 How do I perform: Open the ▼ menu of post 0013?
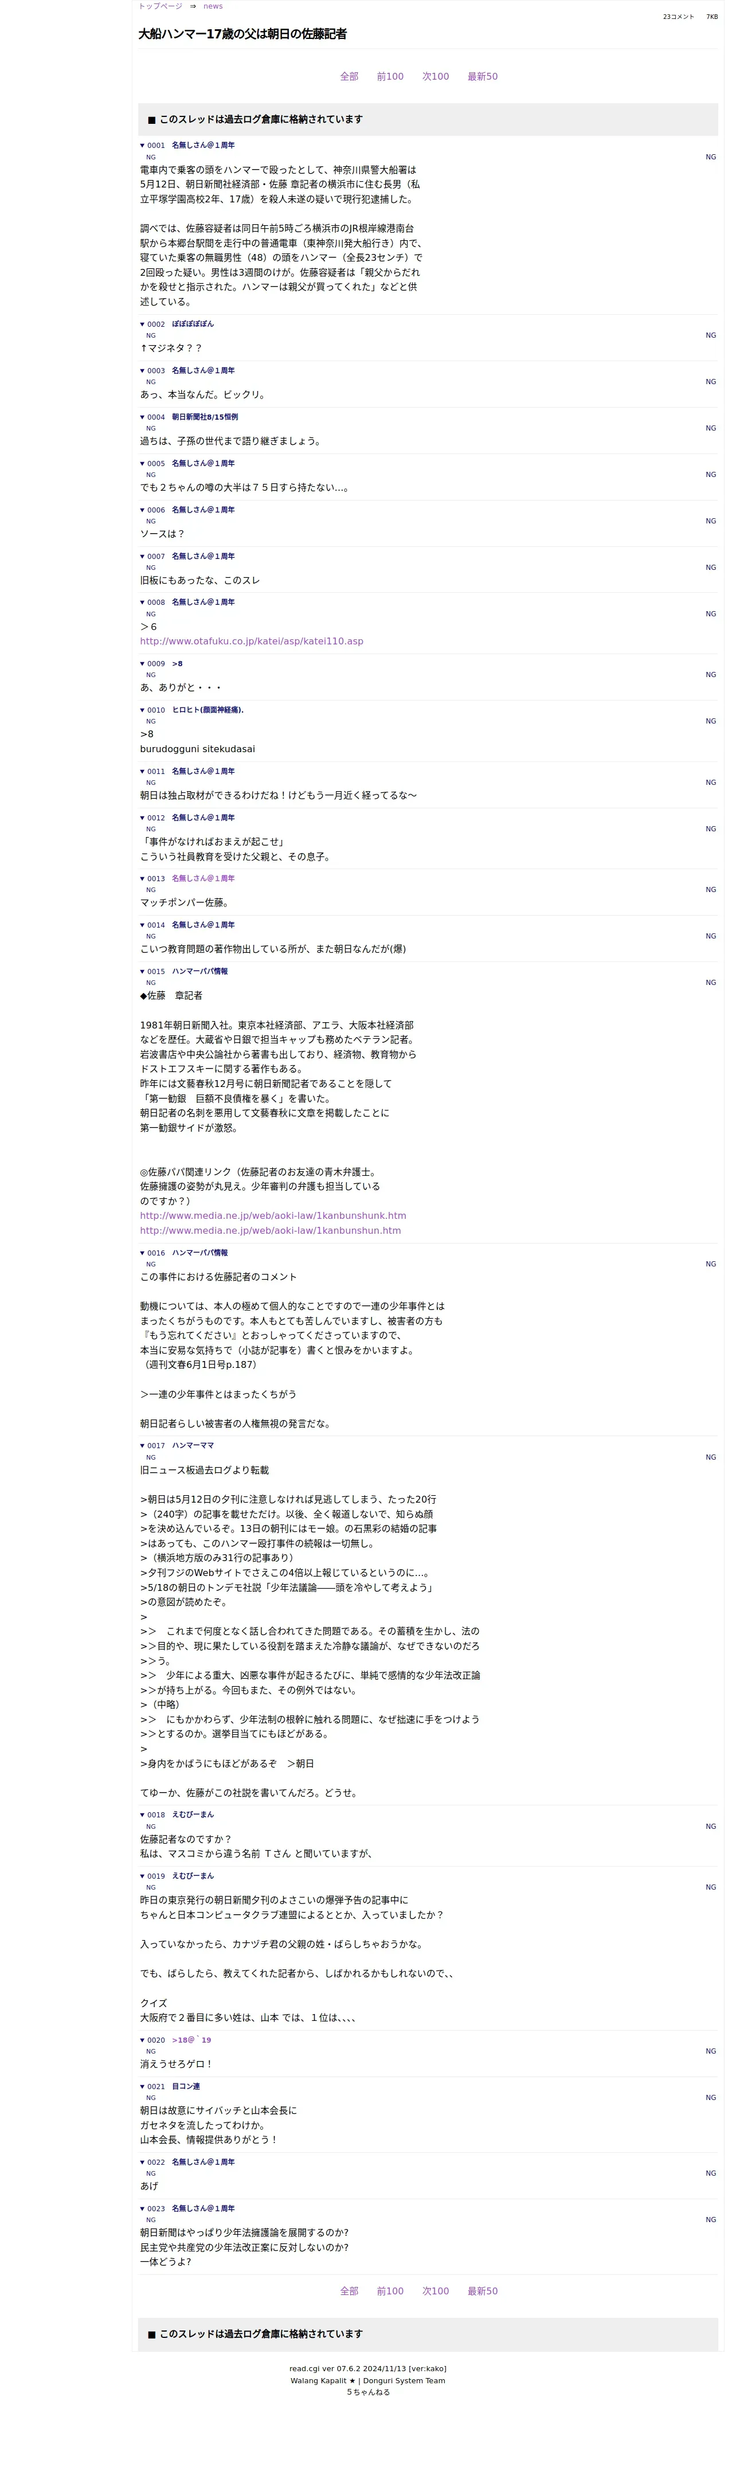click(x=142, y=878)
